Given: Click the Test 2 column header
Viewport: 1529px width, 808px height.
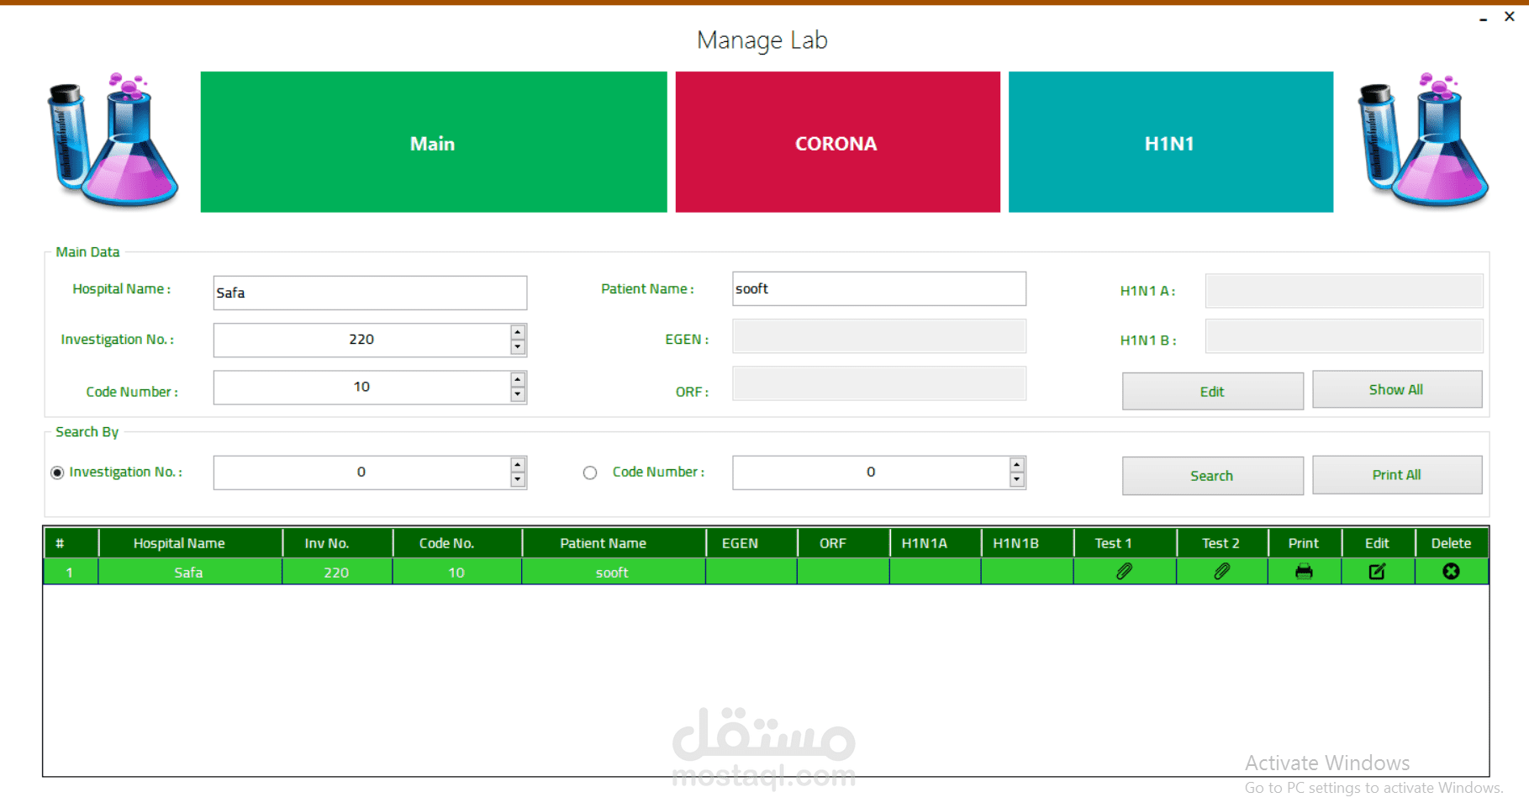Looking at the screenshot, I should tap(1222, 543).
